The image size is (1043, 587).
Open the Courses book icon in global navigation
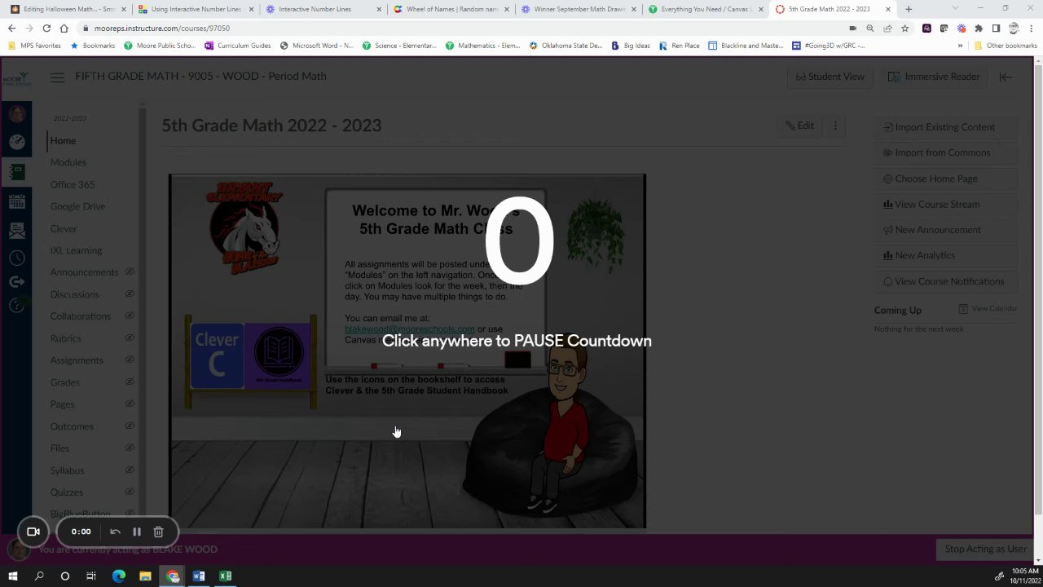click(x=16, y=172)
